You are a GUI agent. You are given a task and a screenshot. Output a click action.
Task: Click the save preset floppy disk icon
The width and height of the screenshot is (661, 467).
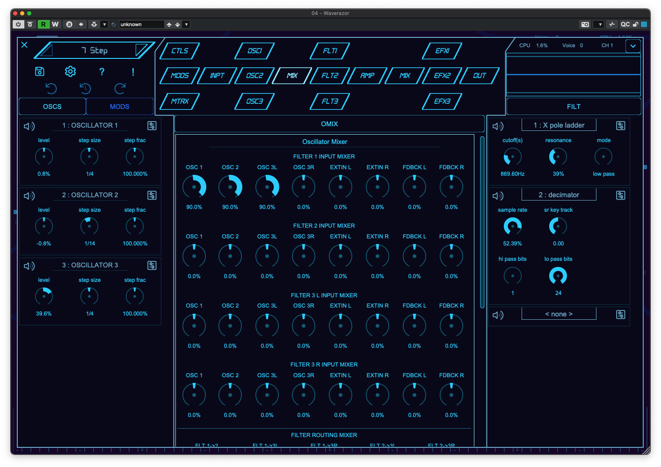(x=40, y=71)
